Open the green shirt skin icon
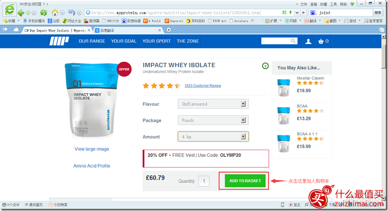 tap(352, 4)
